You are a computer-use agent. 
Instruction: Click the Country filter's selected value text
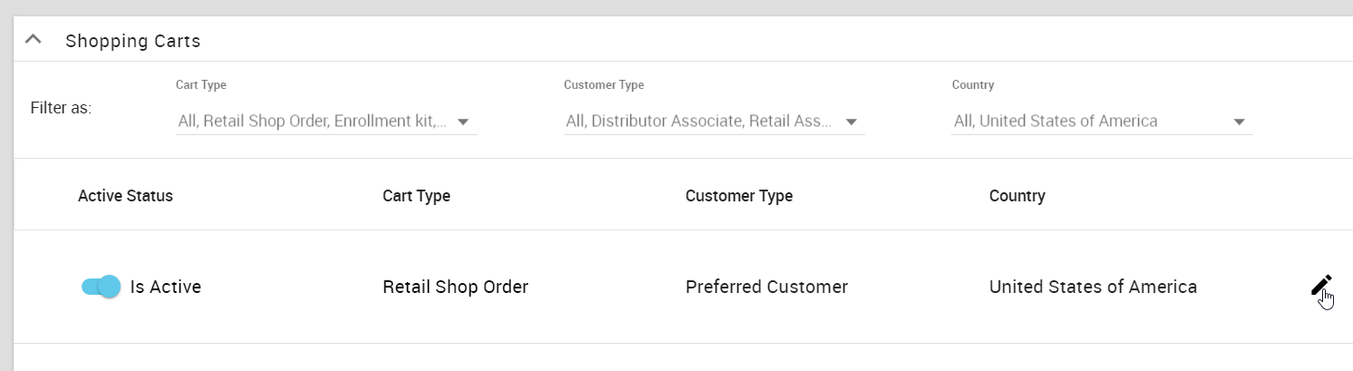coord(1056,122)
